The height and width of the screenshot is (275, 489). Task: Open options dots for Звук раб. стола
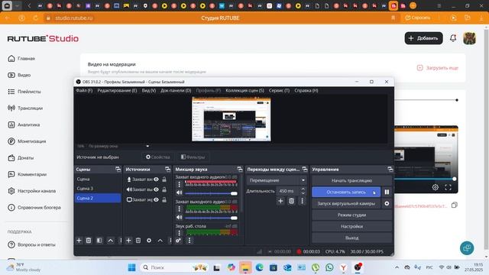coord(180,232)
